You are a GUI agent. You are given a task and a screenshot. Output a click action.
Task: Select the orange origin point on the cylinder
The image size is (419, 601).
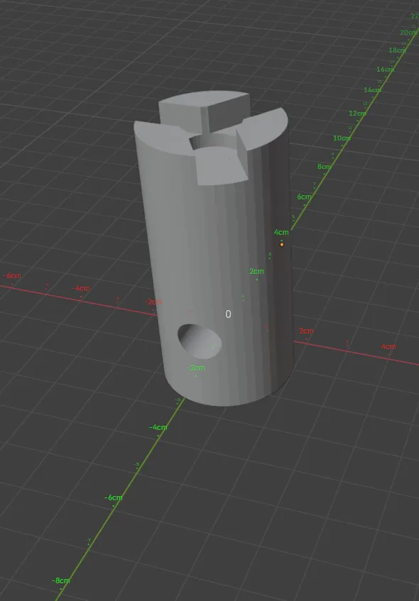tap(282, 244)
